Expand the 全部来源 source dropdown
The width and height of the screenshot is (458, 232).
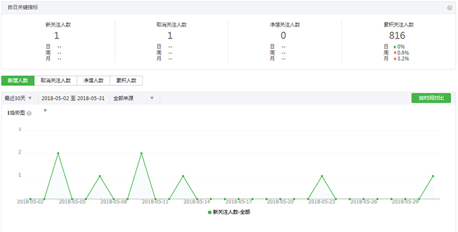(x=134, y=99)
